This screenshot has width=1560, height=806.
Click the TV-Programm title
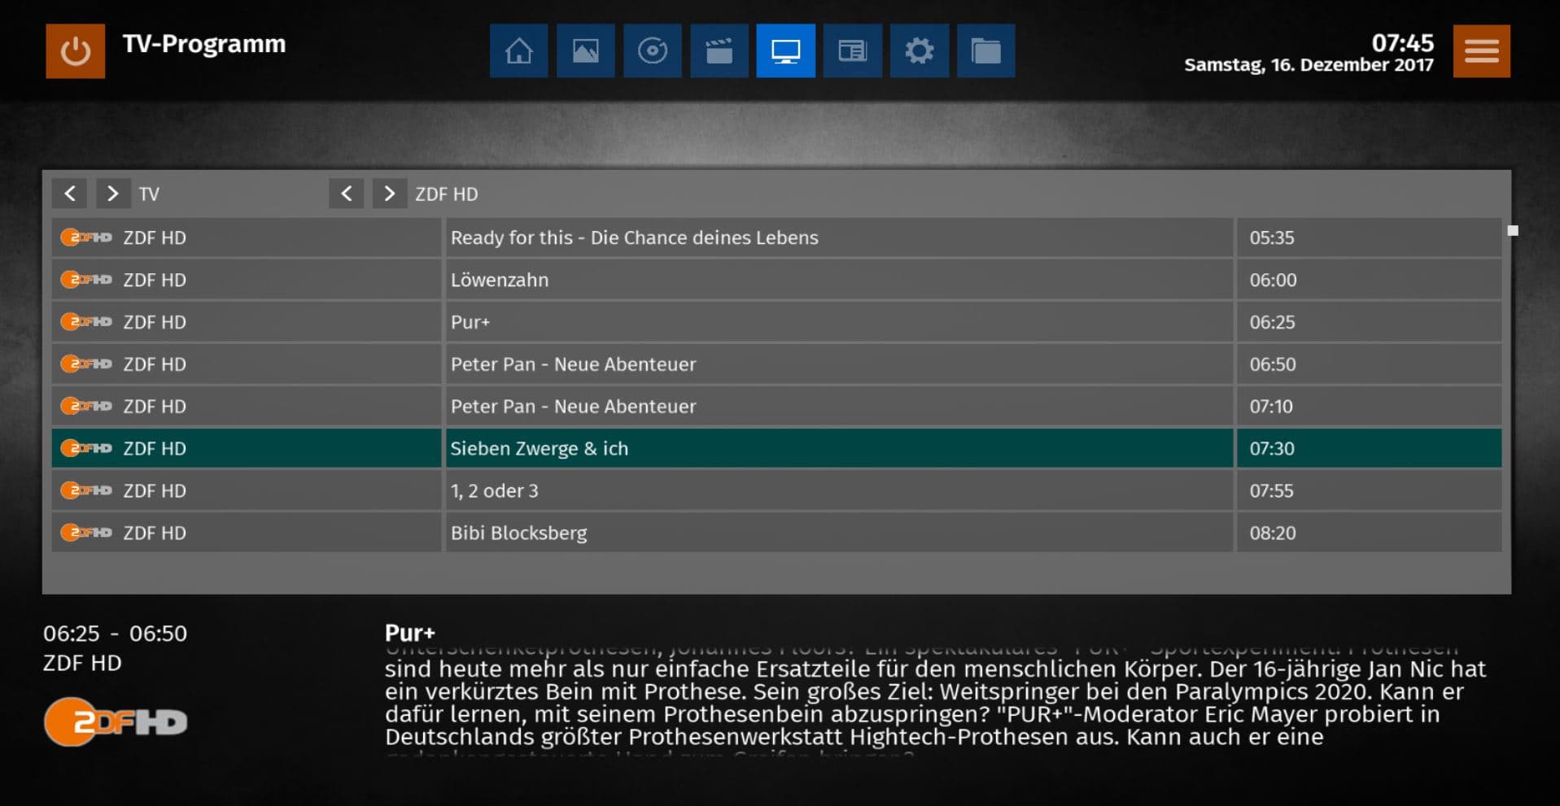point(204,44)
